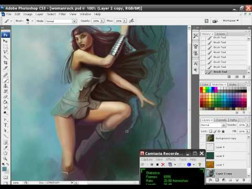Select the Lasso tool

pyautogui.click(x=5, y=52)
